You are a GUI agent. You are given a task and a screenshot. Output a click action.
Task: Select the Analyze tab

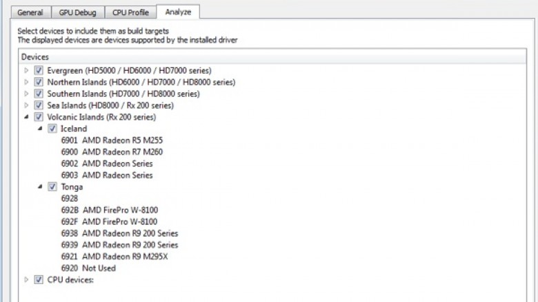pos(178,12)
